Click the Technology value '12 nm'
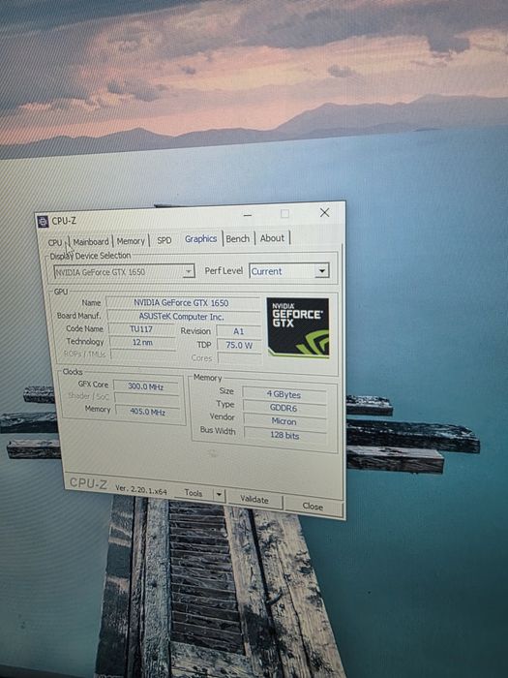 tap(142, 343)
